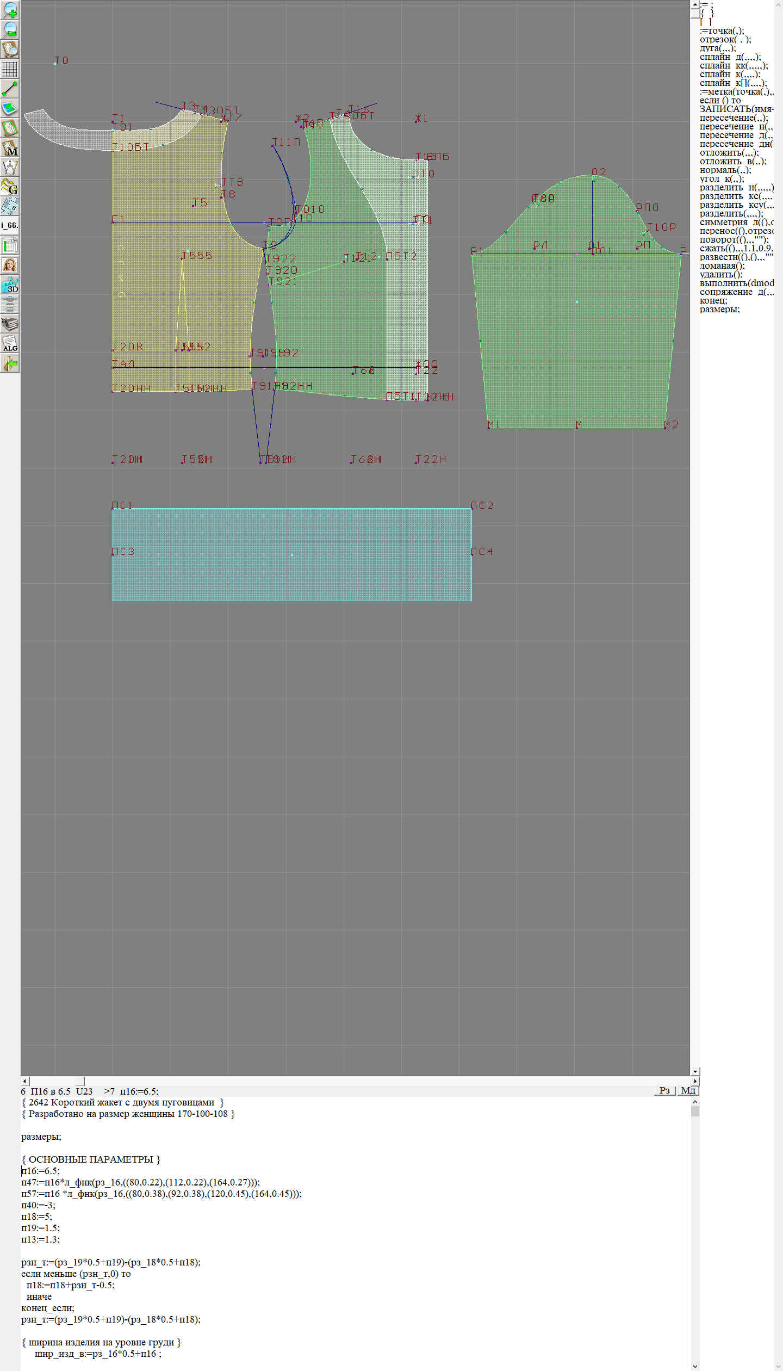Open the stacked books library icon

pos(10,324)
